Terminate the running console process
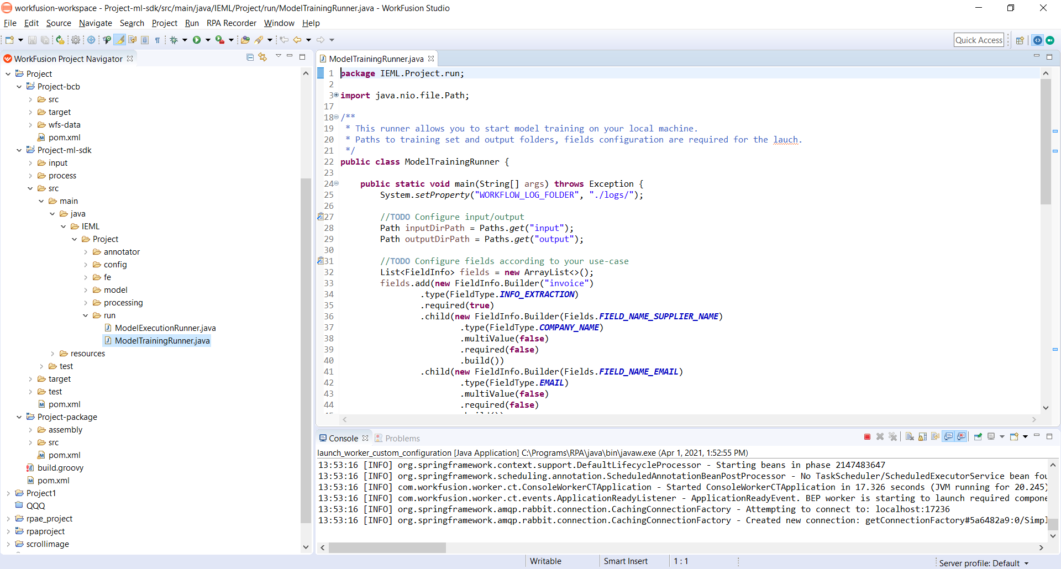1061x569 pixels. (867, 437)
